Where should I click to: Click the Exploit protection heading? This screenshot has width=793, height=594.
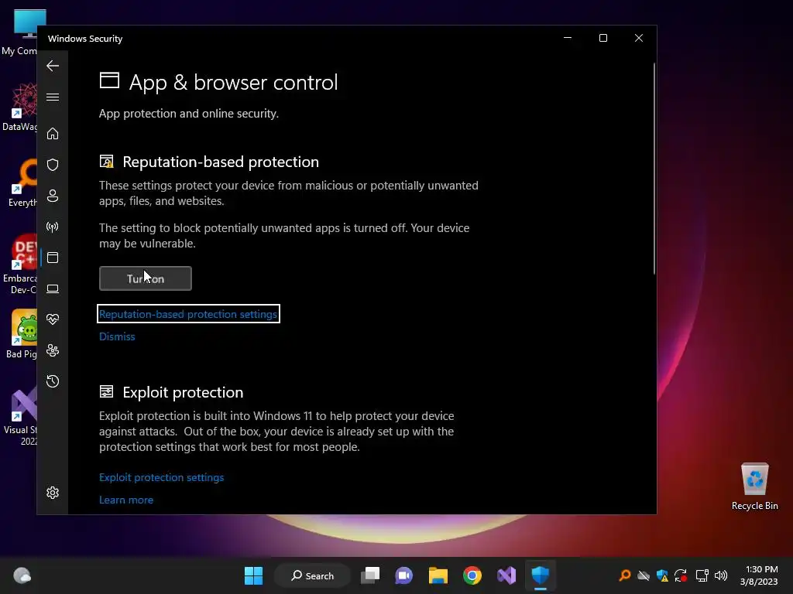(183, 392)
